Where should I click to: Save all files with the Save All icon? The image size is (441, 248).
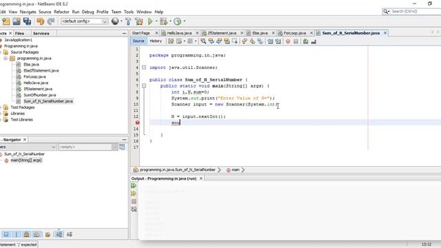tap(28, 21)
